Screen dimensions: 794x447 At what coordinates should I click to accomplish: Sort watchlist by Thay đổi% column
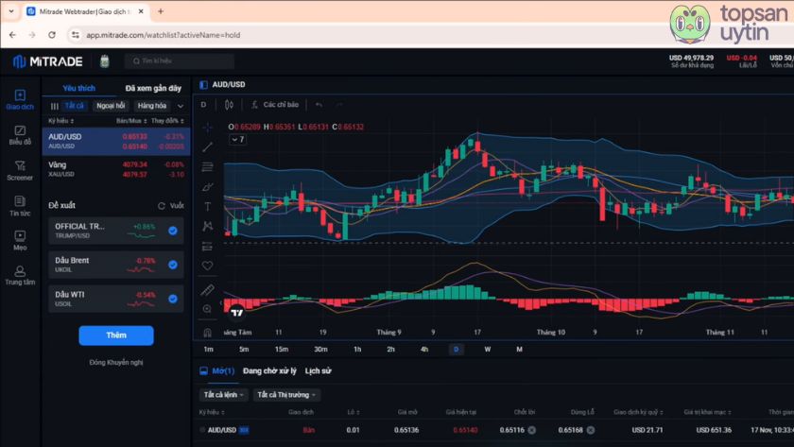[x=167, y=121]
